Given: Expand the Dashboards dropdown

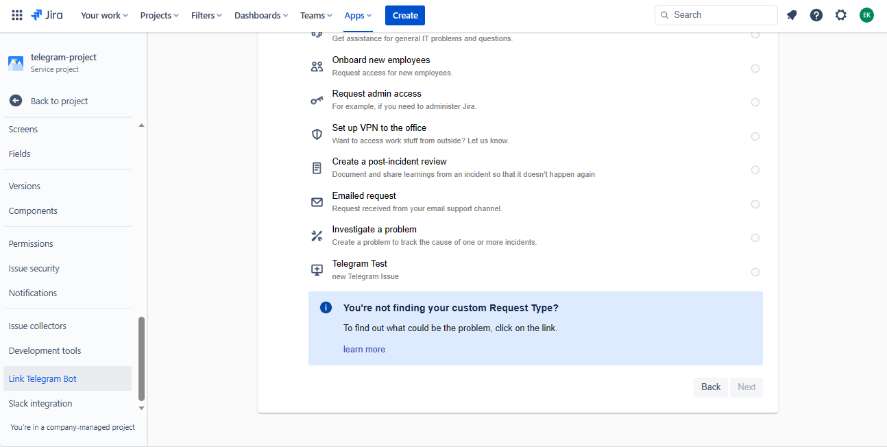Looking at the screenshot, I should (260, 15).
